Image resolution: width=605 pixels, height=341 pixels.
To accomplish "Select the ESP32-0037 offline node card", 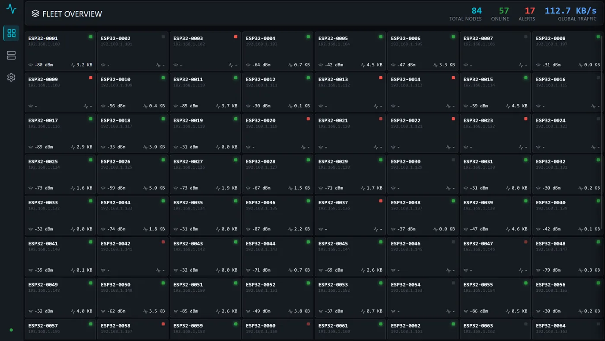I will click(350, 216).
